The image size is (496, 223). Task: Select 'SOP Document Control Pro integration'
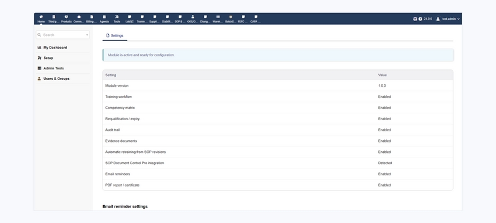pos(135,163)
